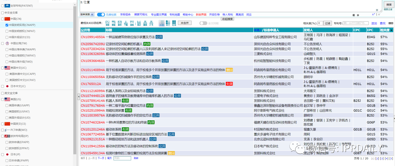The image size is (395, 166).
Task: Click the 聚类 clustering icon
Action: pos(145,23)
